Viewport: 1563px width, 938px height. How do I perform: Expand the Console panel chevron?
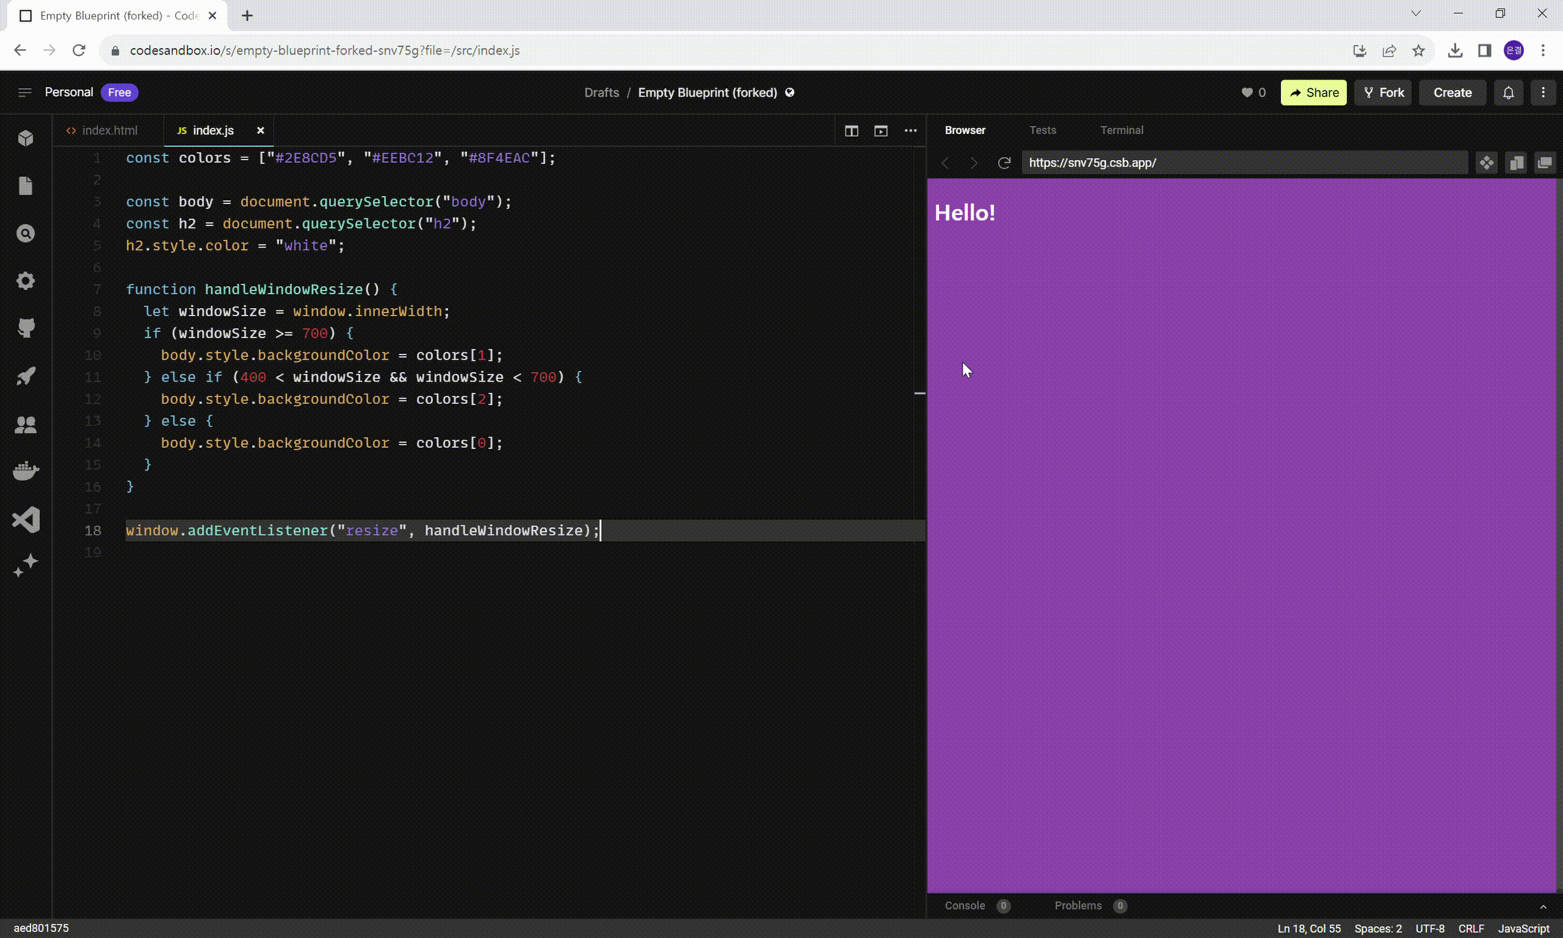click(x=1543, y=906)
